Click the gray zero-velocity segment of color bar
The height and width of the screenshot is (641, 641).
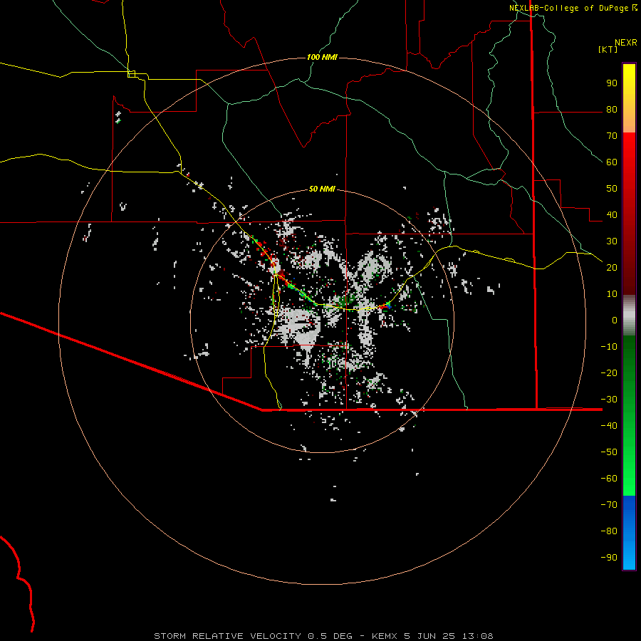tap(629, 316)
